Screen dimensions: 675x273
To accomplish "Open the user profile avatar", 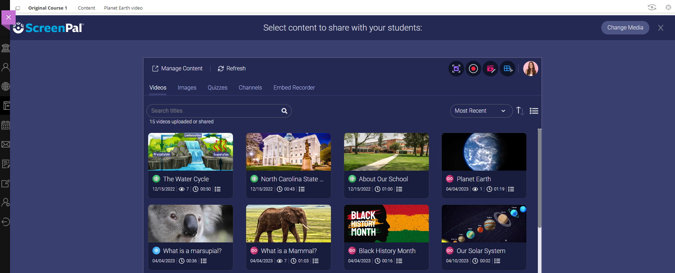I will click(530, 69).
